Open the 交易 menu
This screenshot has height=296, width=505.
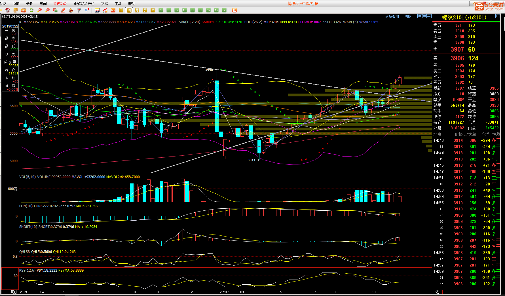[x=105, y=4]
